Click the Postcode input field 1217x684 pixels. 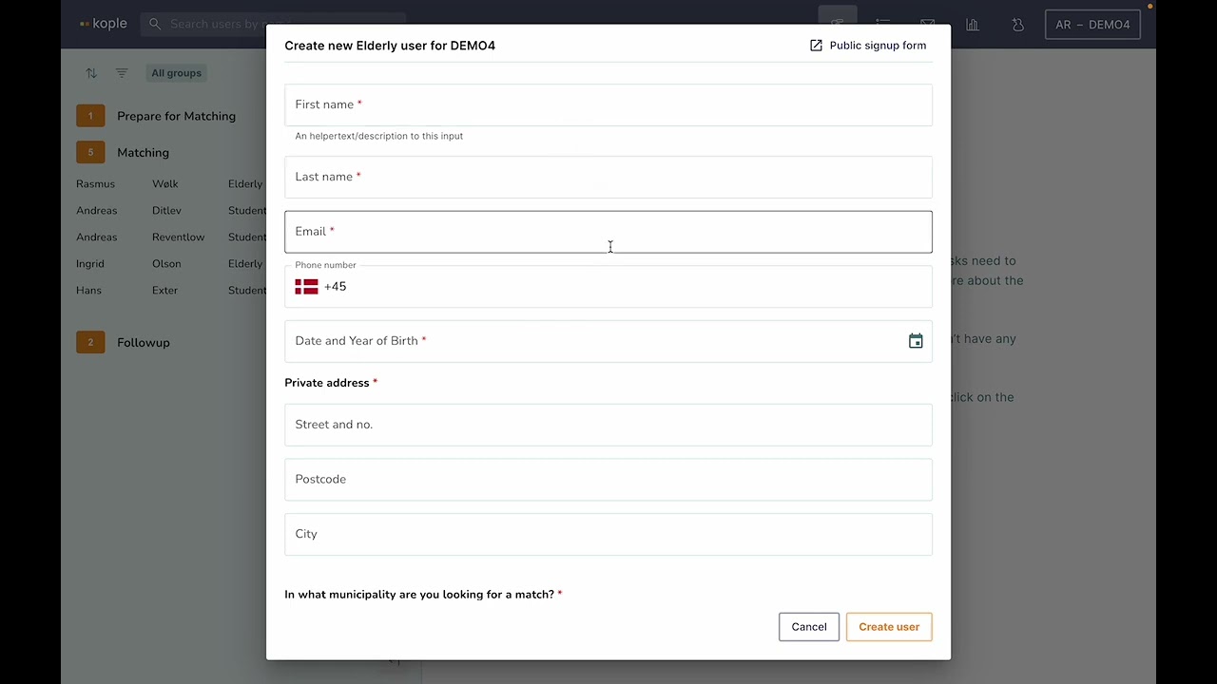[x=608, y=480]
